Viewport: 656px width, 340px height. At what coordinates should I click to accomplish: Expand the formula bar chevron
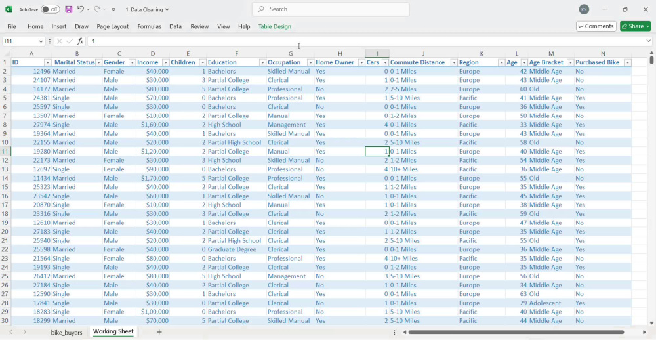coord(649,41)
